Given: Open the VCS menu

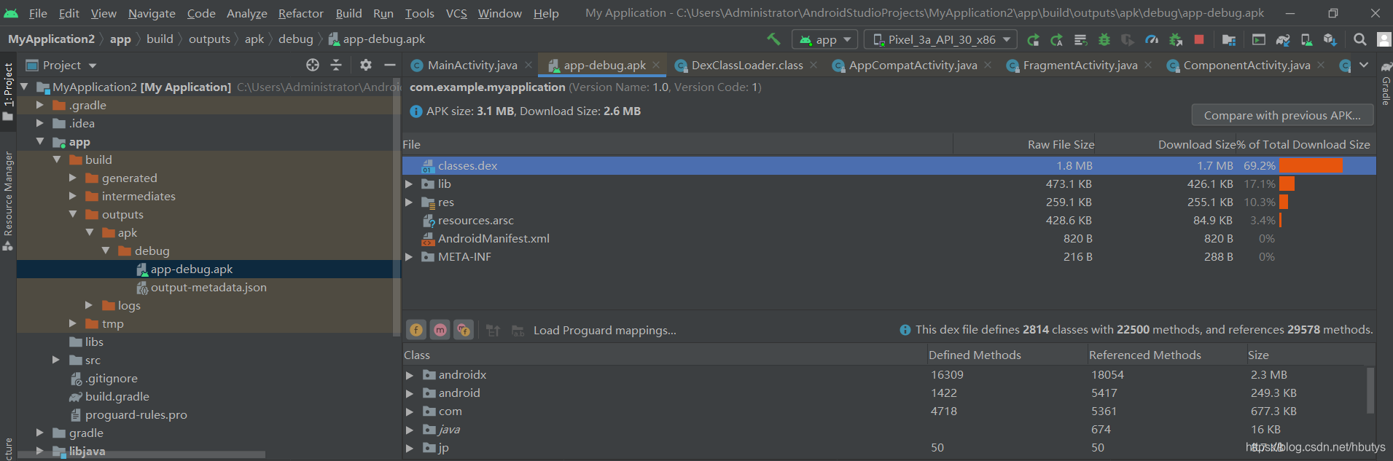Looking at the screenshot, I should [x=456, y=13].
